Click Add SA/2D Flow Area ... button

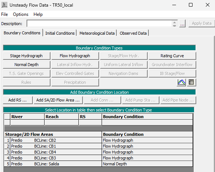[x=58, y=100]
